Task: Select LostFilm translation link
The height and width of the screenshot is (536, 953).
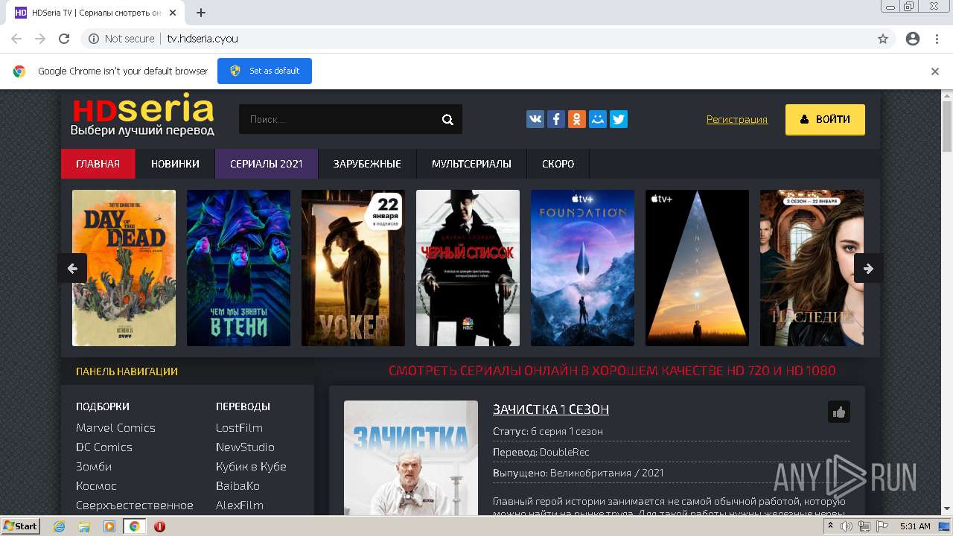Action: (x=239, y=428)
